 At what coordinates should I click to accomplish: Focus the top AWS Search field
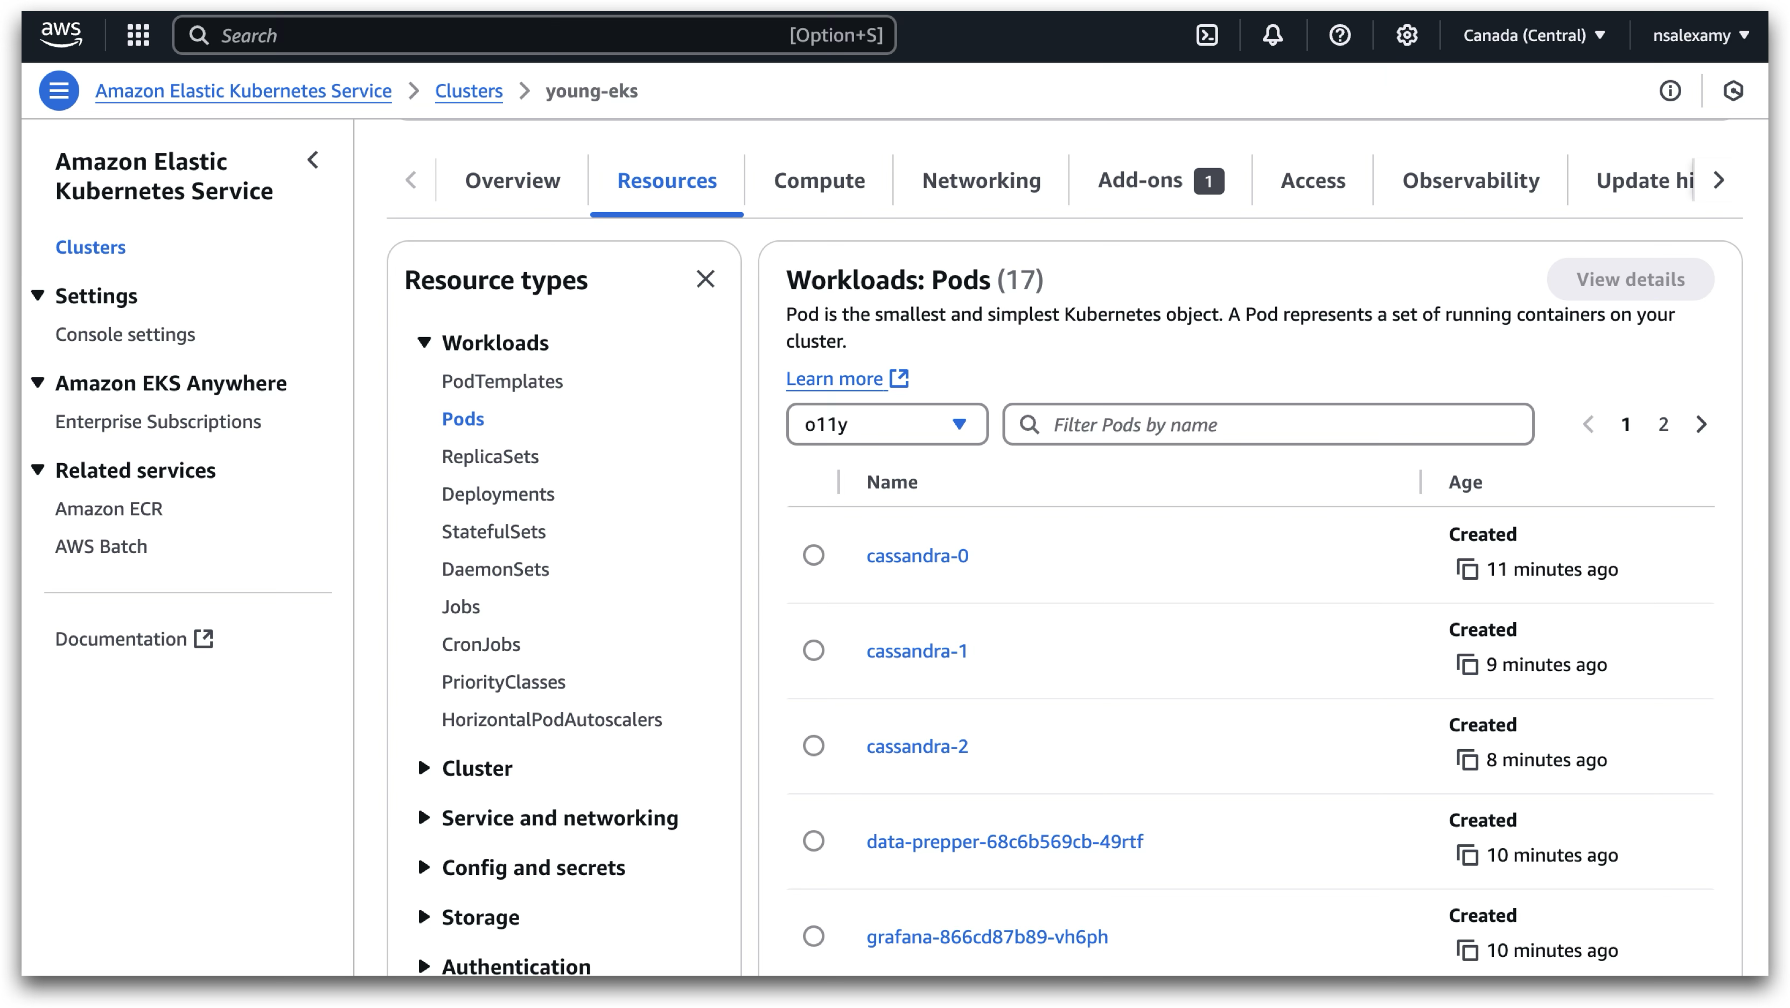534,35
